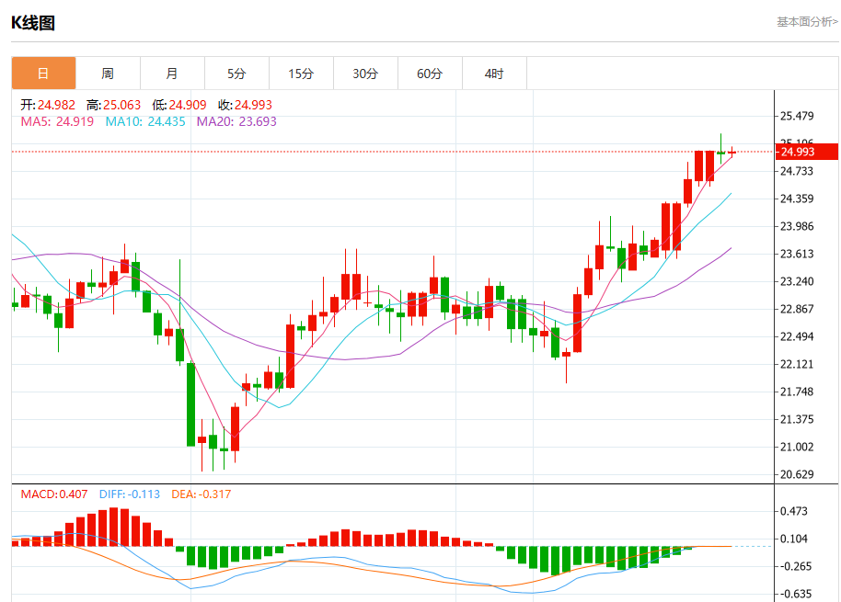
Task: Switch to the 周 weekly tab
Action: [108, 74]
